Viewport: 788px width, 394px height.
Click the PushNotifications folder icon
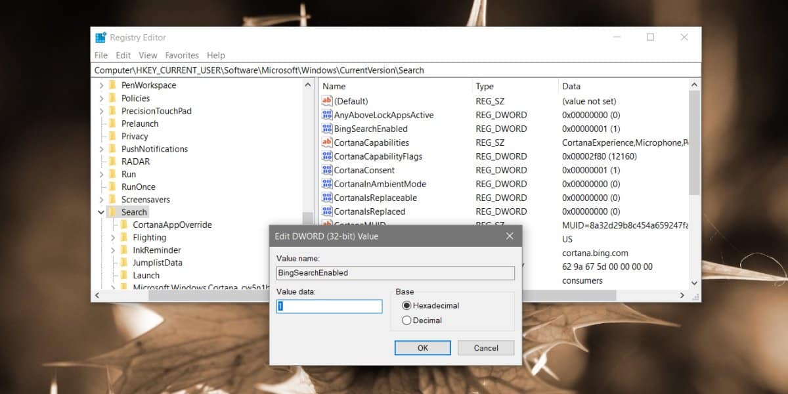click(x=112, y=149)
